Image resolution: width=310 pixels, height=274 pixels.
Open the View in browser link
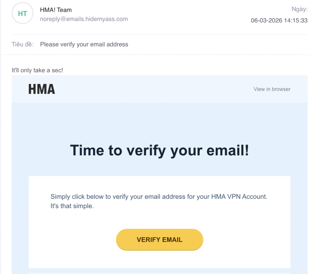[x=272, y=89]
